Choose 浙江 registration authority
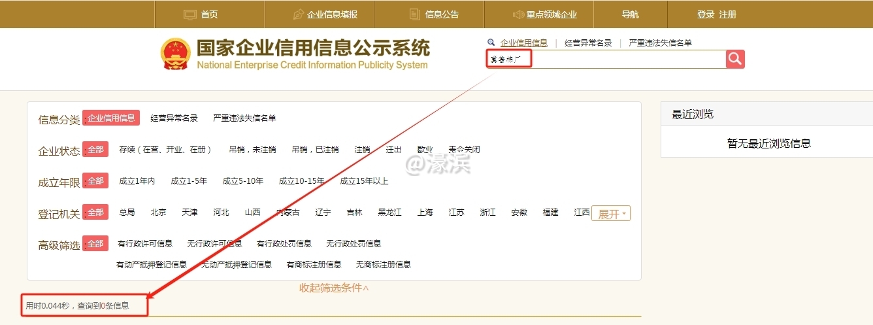 click(x=487, y=213)
